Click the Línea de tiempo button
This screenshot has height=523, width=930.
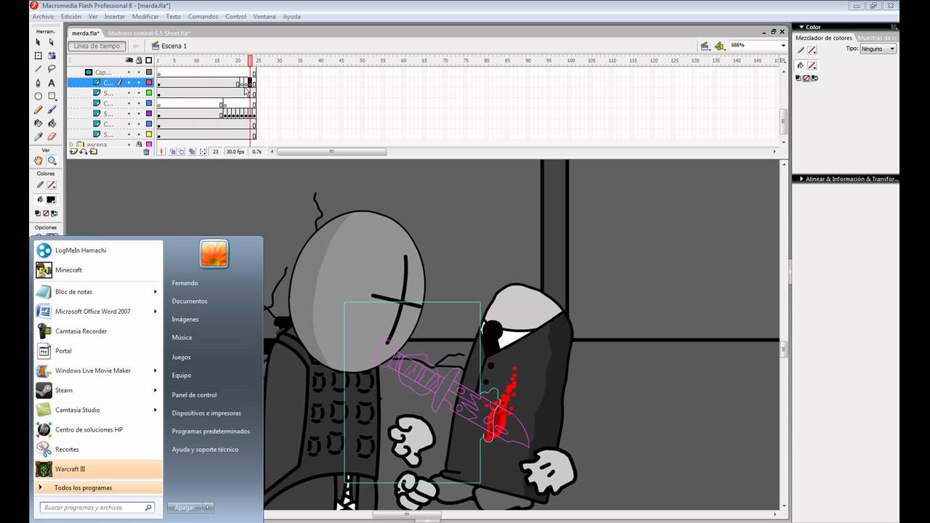click(97, 46)
